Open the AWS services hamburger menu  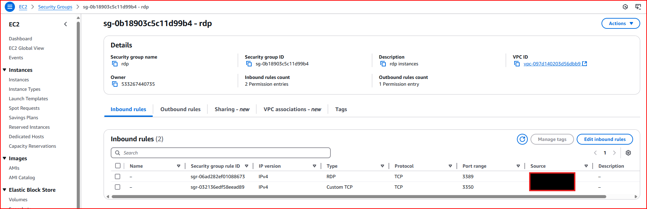point(10,6)
